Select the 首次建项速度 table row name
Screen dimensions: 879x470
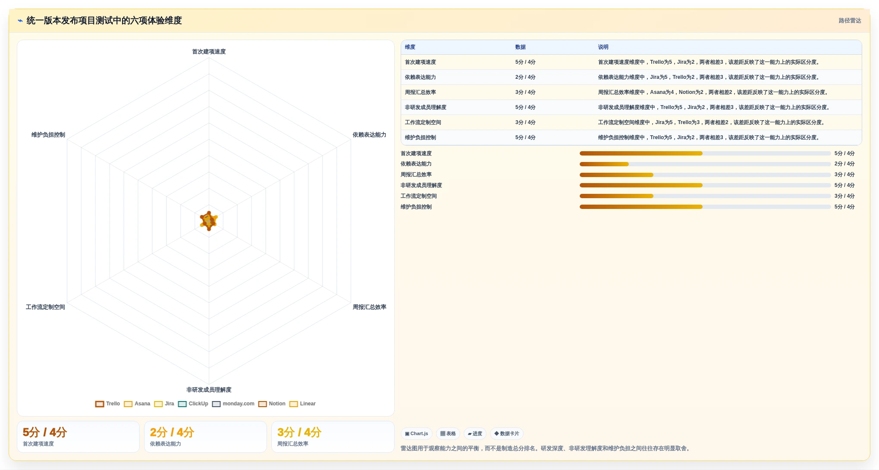click(x=421, y=62)
